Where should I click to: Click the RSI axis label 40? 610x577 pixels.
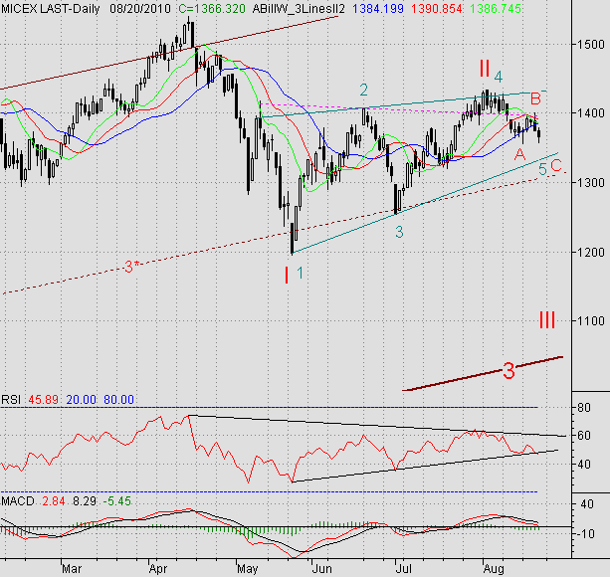[x=584, y=464]
